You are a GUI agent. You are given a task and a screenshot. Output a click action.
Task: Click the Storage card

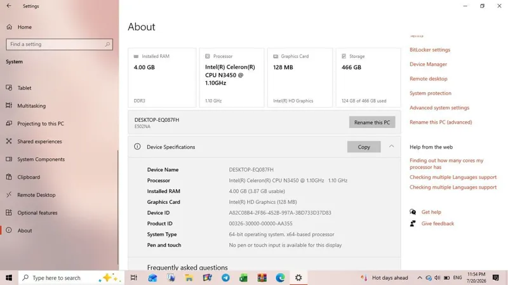368,77
